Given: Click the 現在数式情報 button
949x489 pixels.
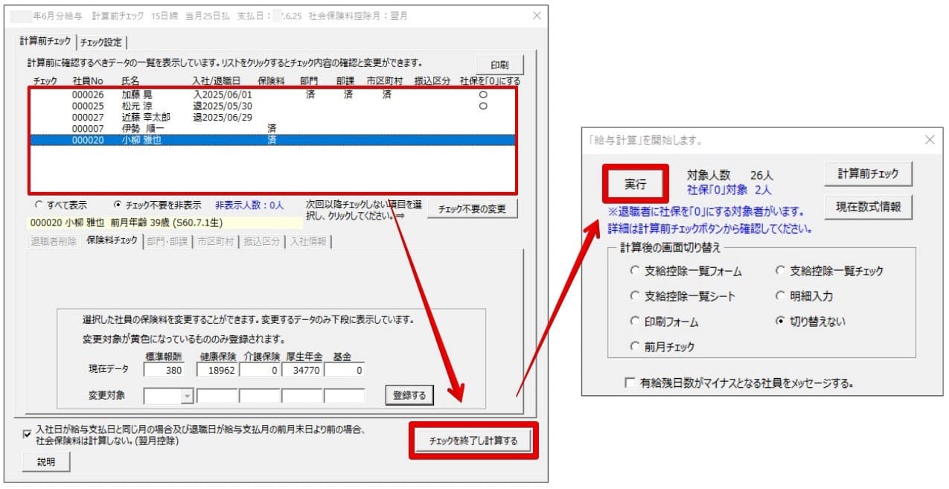Looking at the screenshot, I should tap(868, 207).
